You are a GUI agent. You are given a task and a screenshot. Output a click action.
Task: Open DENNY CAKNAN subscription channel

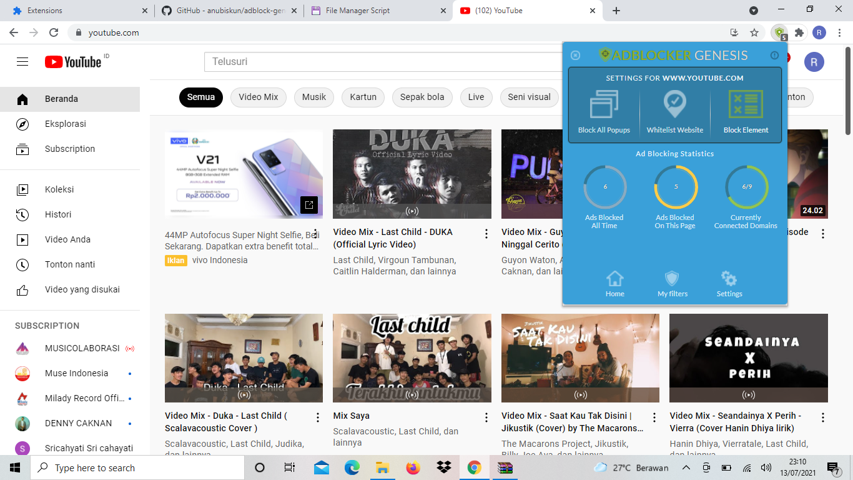(70, 423)
